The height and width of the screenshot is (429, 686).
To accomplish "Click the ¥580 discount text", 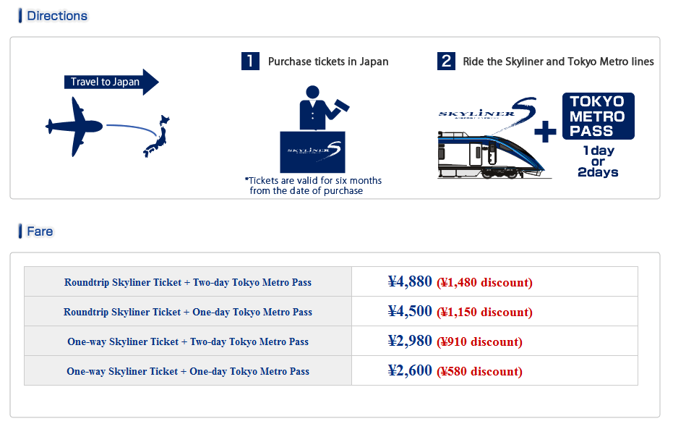I will click(479, 371).
